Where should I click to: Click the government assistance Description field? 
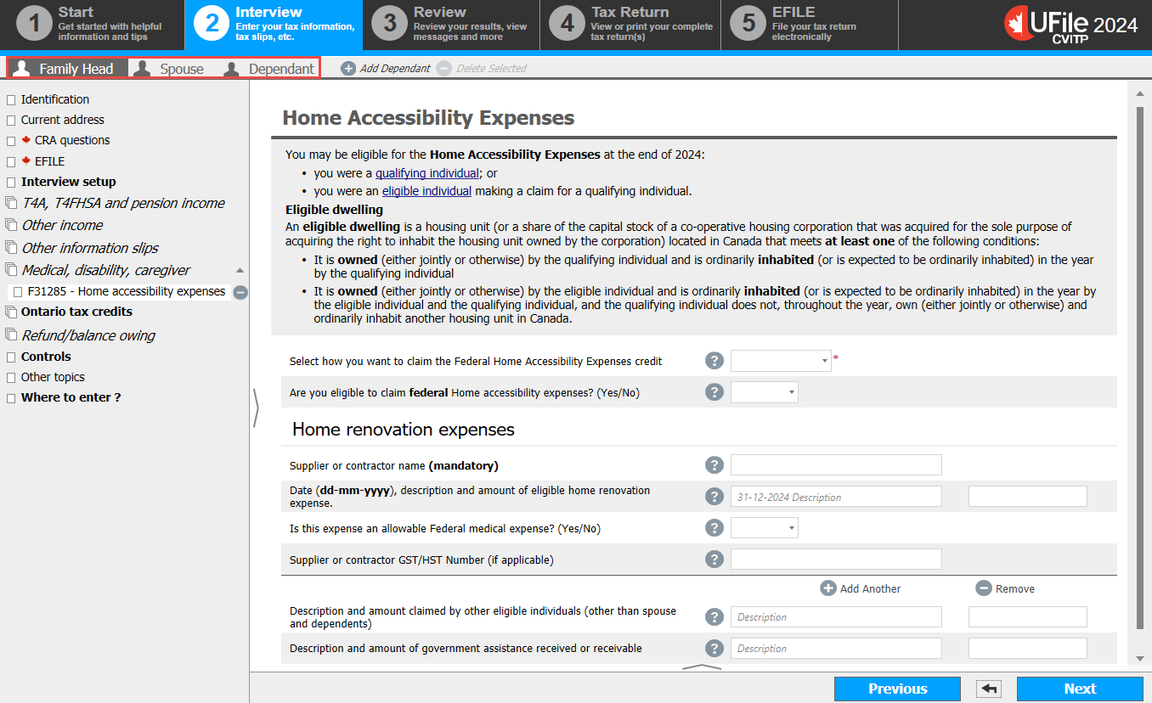coord(836,649)
